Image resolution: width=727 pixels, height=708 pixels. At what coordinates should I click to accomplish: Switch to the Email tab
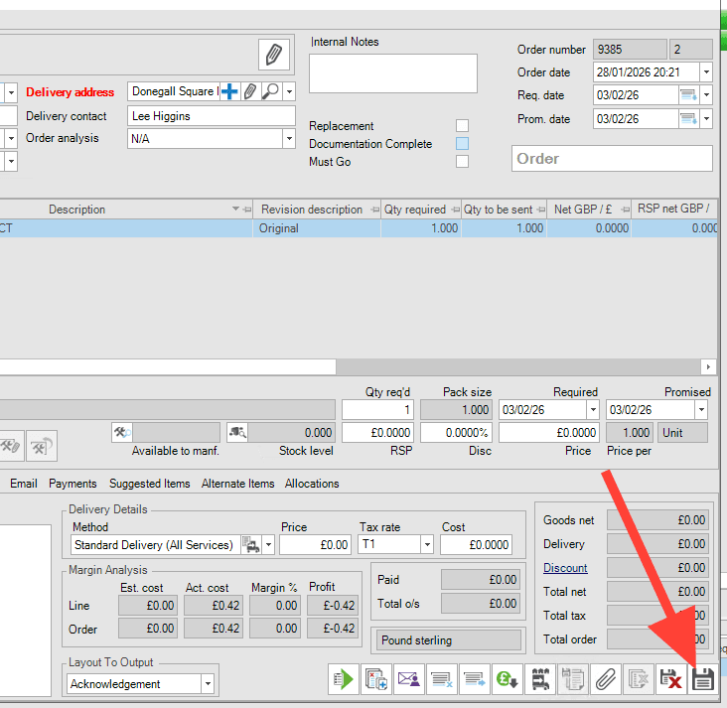pos(24,484)
